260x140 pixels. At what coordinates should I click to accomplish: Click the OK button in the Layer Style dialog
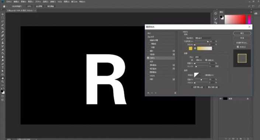pyautogui.click(x=242, y=33)
